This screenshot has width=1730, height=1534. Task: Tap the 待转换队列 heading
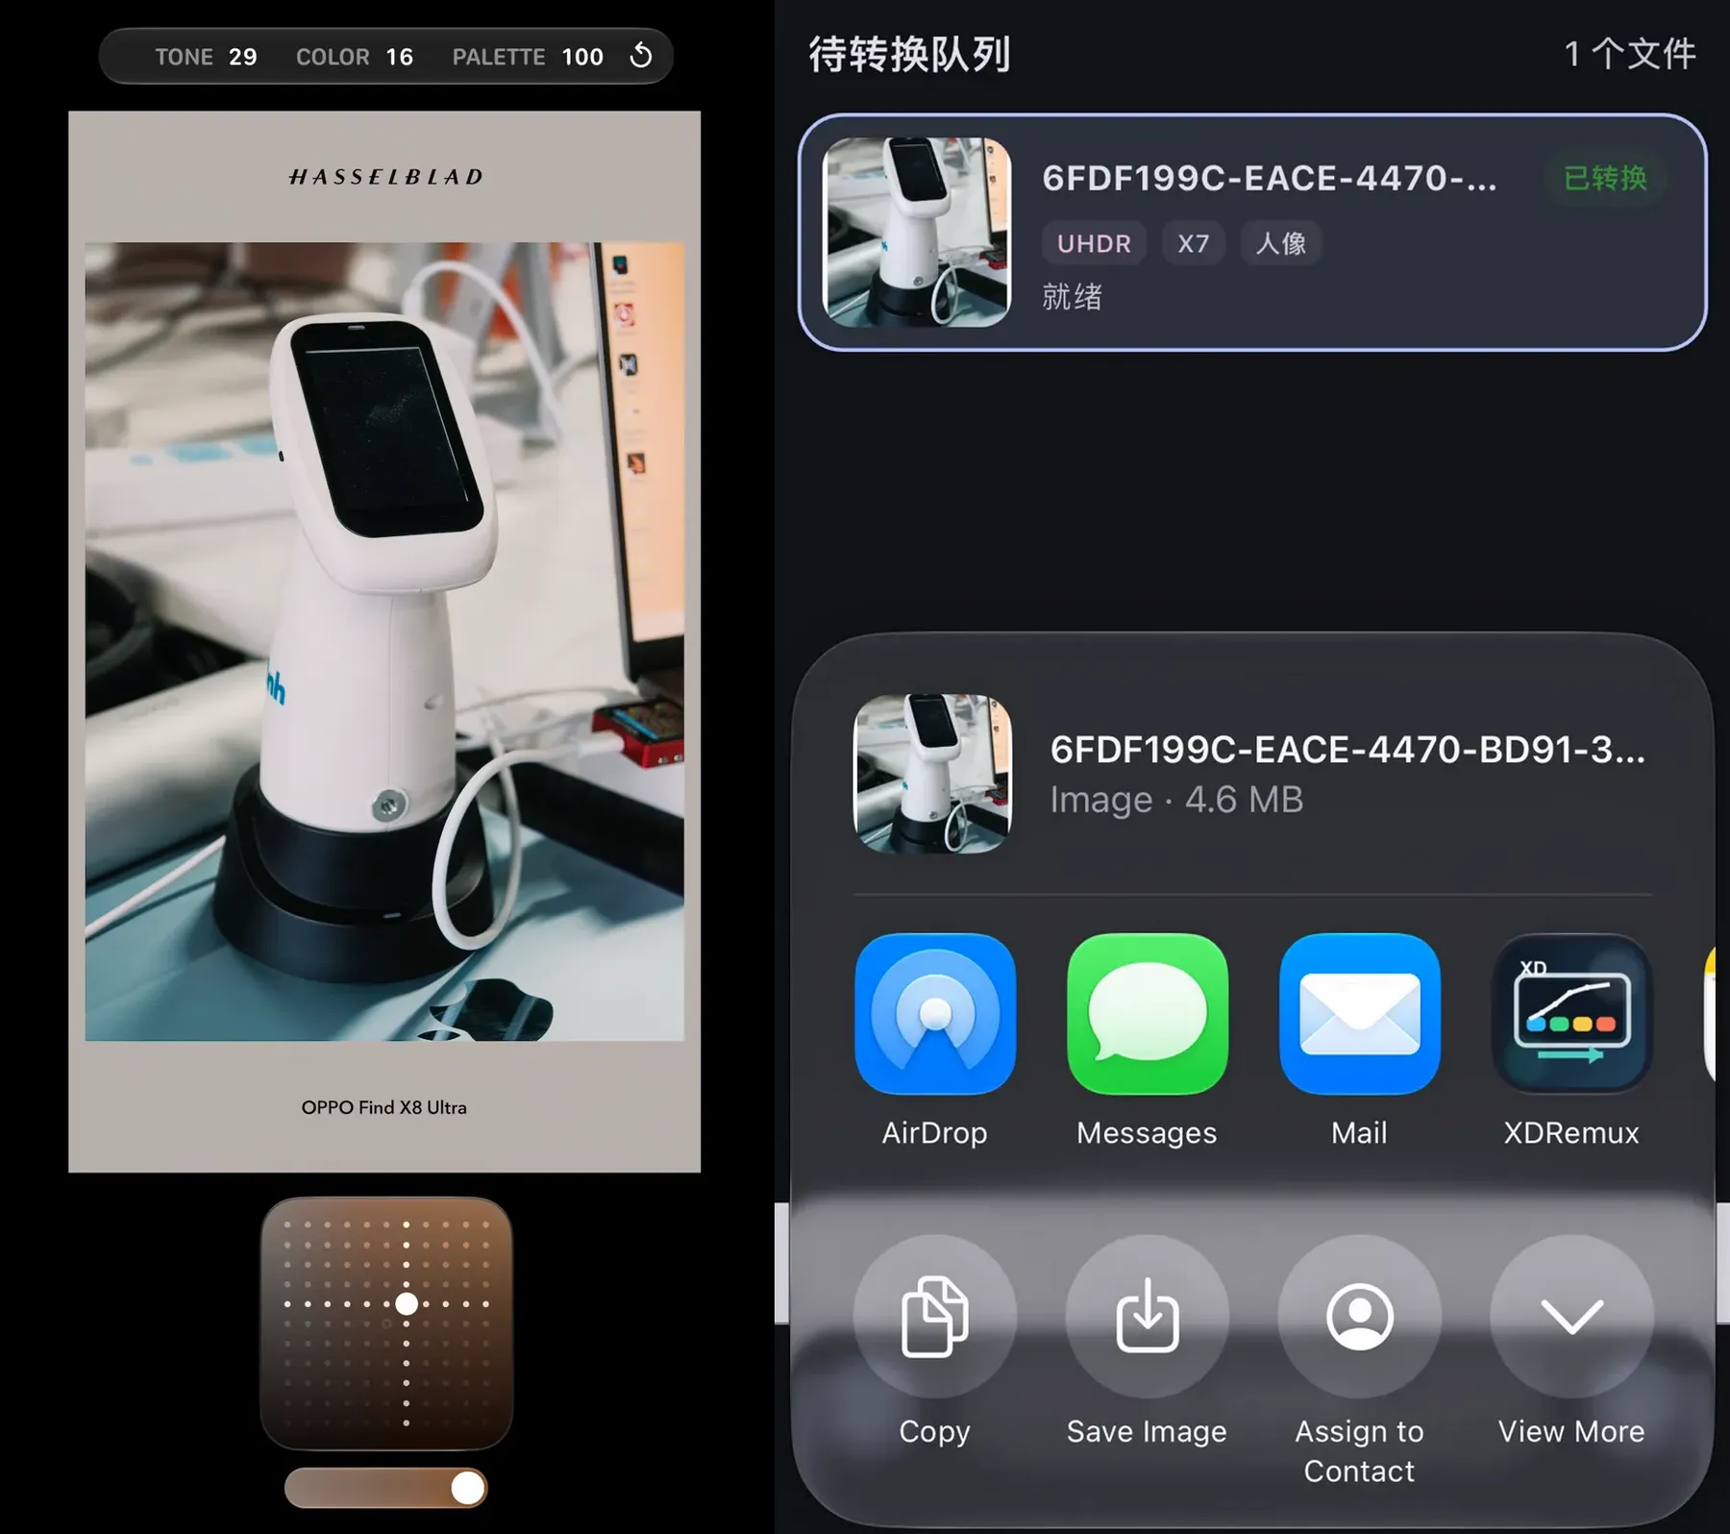click(x=909, y=54)
